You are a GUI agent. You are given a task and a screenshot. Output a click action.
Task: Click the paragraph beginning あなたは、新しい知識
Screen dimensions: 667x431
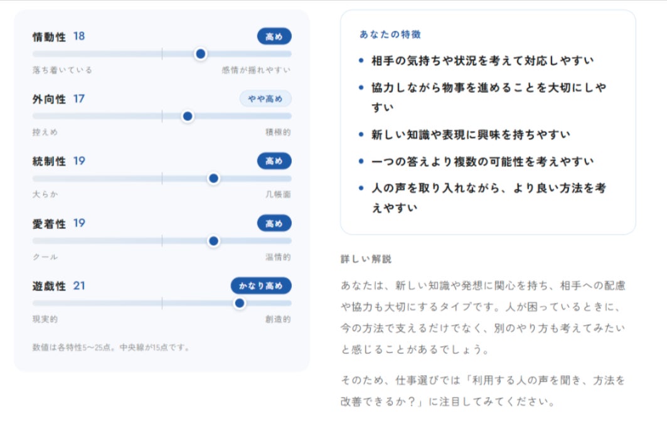(483, 317)
